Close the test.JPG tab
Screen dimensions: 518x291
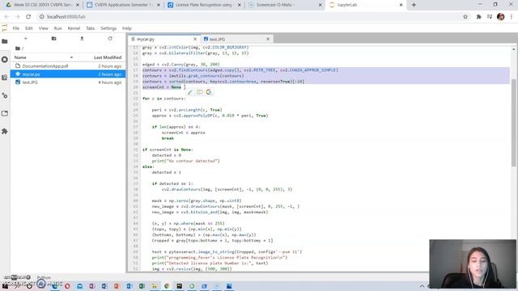pos(268,39)
